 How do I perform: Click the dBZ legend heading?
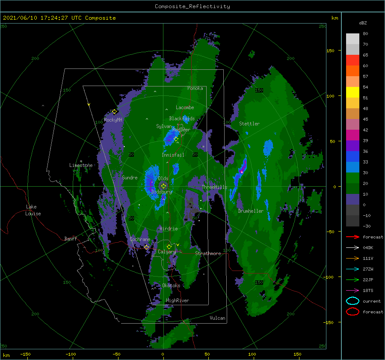363,23
